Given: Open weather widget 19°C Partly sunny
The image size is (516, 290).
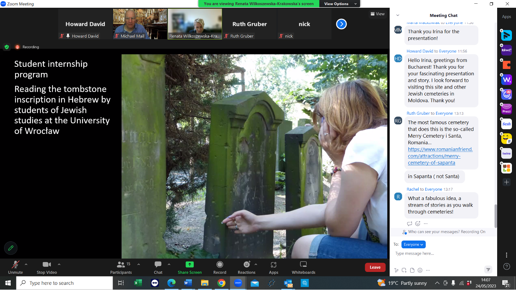Looking at the screenshot, I should [402, 283].
